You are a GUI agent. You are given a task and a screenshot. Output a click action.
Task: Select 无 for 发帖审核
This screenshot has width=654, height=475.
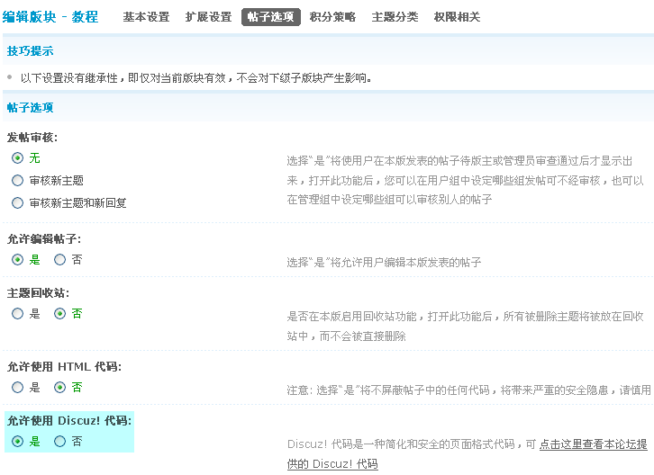(x=18, y=157)
